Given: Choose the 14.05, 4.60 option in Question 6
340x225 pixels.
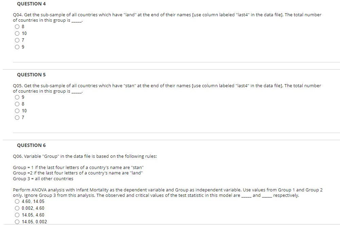Looking at the screenshot, I should coord(17,215).
